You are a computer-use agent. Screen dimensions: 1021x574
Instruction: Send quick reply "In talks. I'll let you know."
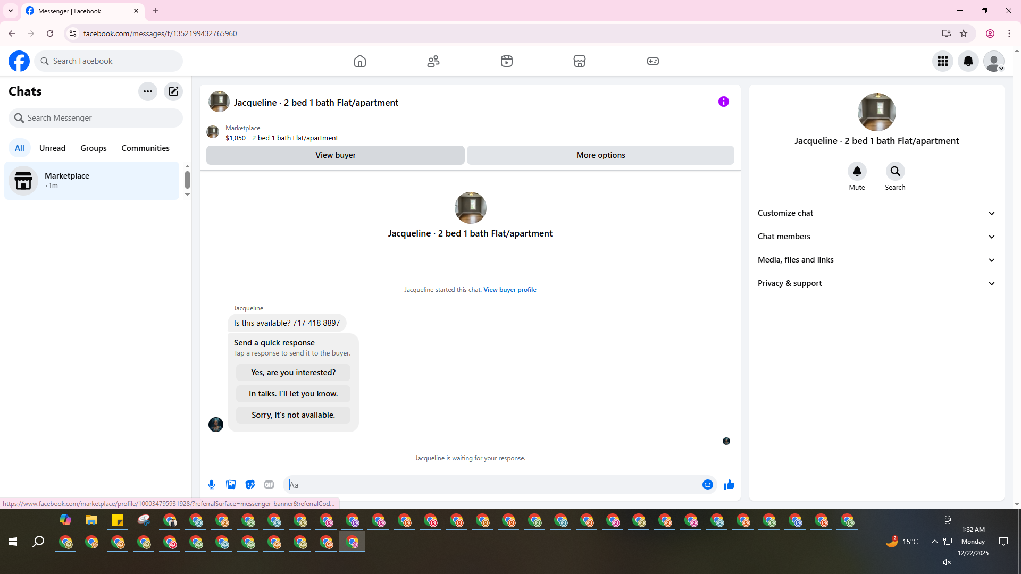[x=294, y=394]
